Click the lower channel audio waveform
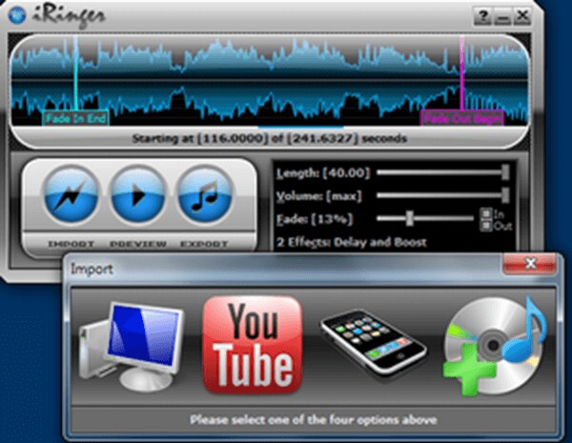572x443 pixels. pyautogui.click(x=270, y=103)
